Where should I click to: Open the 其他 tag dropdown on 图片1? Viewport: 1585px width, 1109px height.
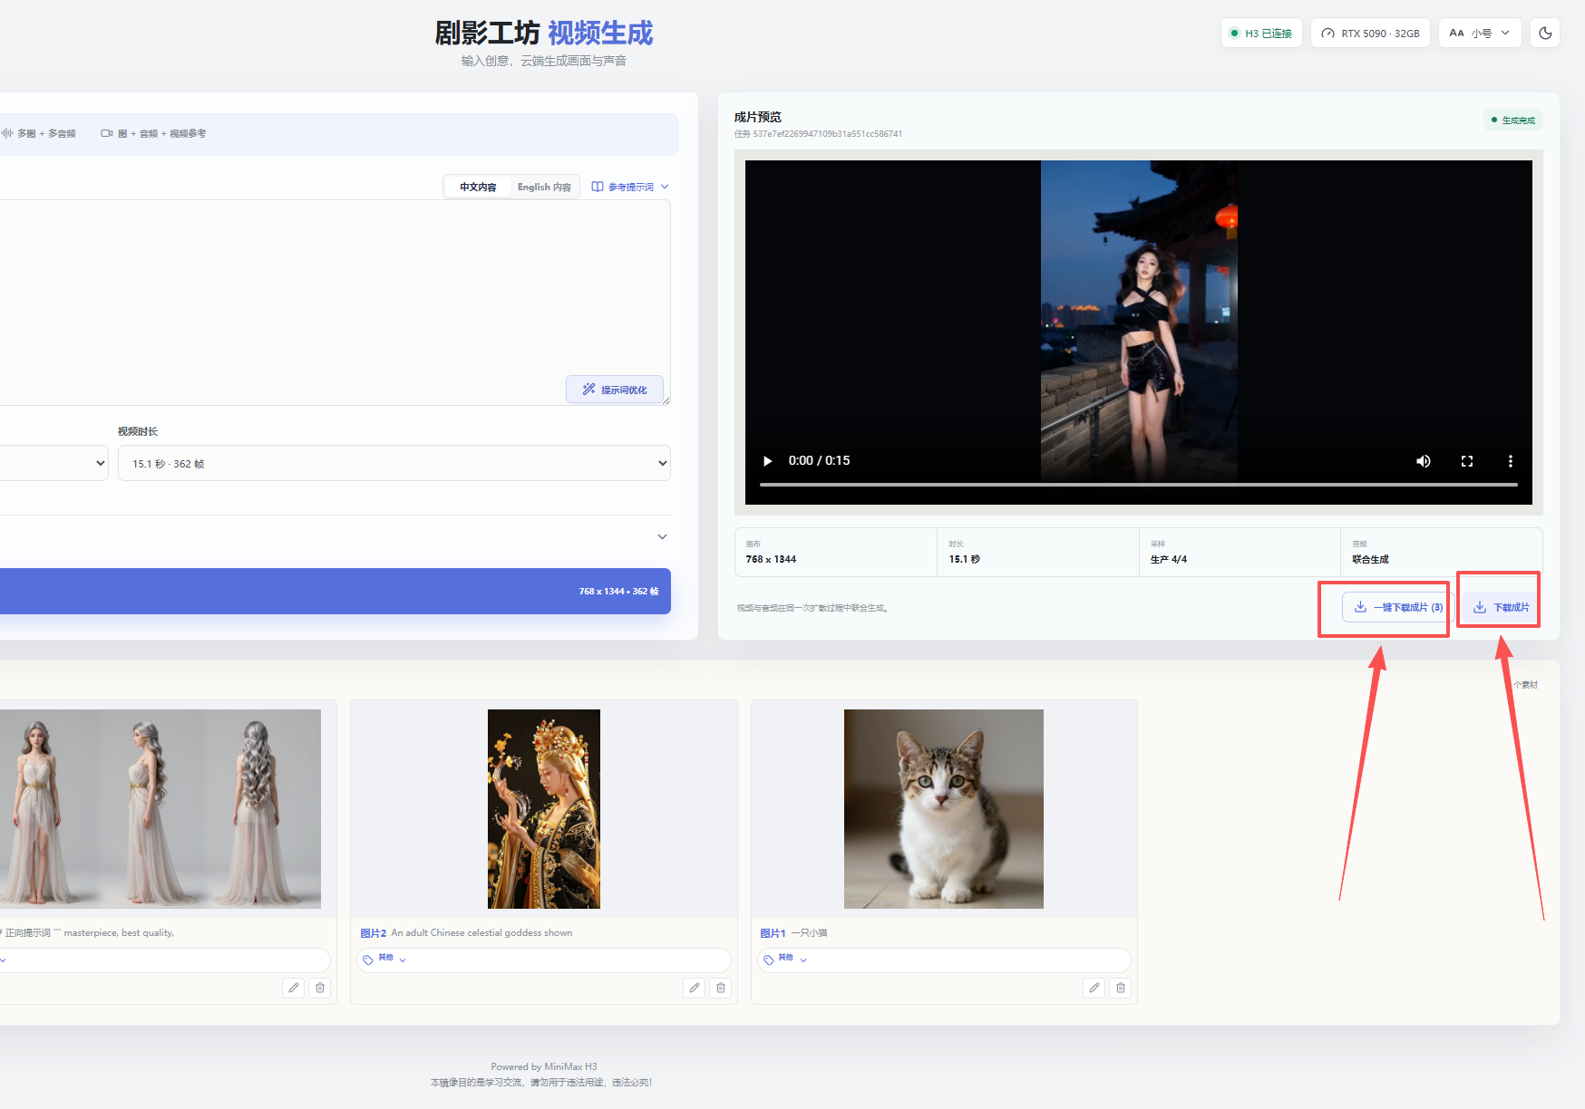pos(944,960)
